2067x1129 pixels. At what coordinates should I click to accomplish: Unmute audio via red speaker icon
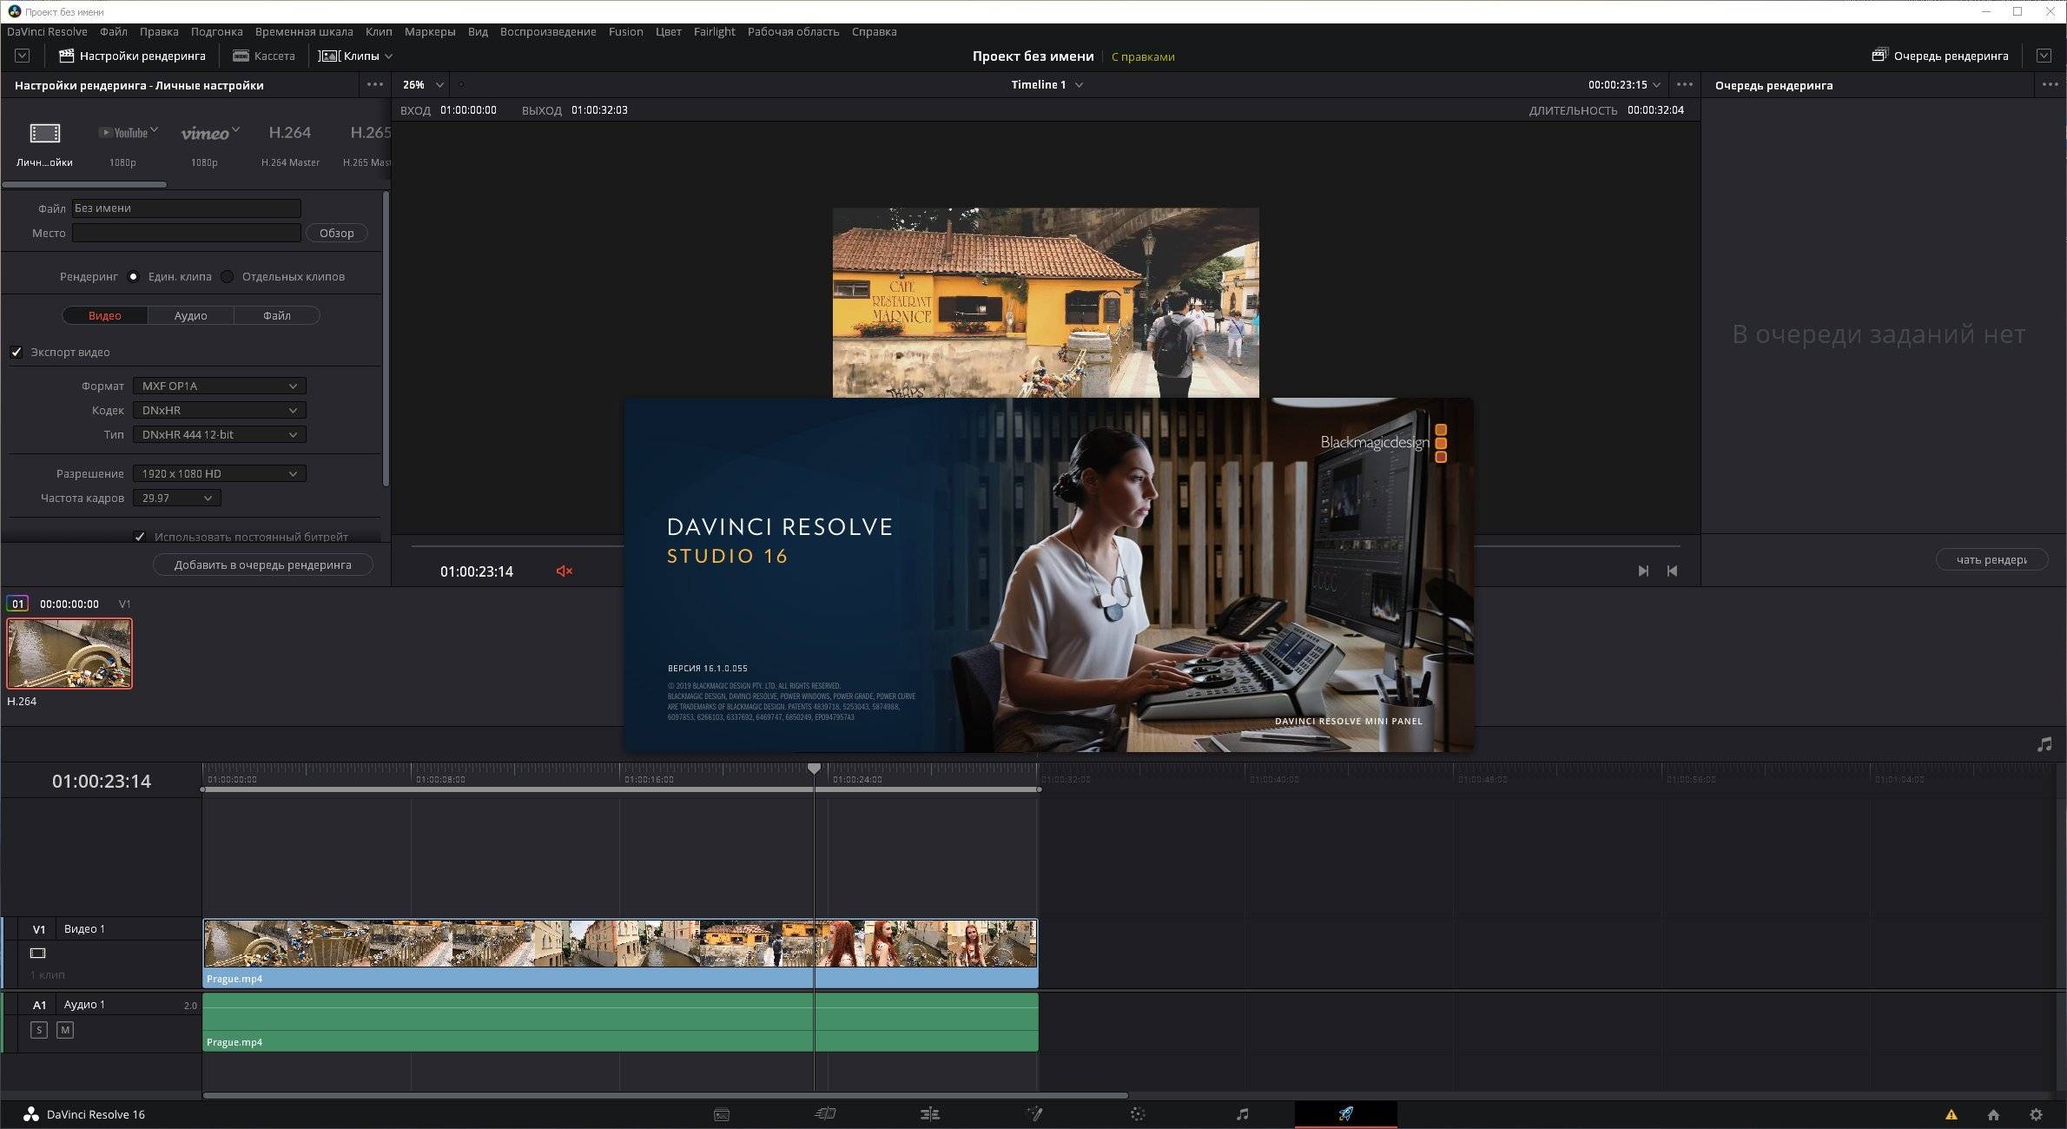(565, 571)
